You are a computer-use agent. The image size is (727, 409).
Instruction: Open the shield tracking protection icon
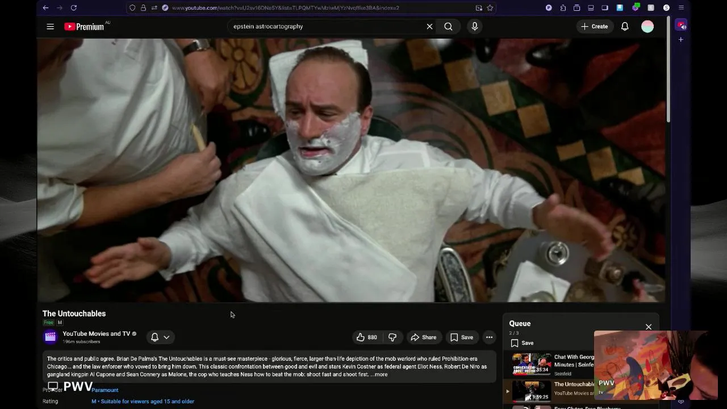pyautogui.click(x=132, y=8)
